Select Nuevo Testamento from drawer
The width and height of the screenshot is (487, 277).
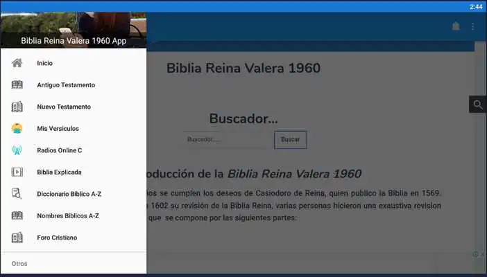tap(74, 107)
